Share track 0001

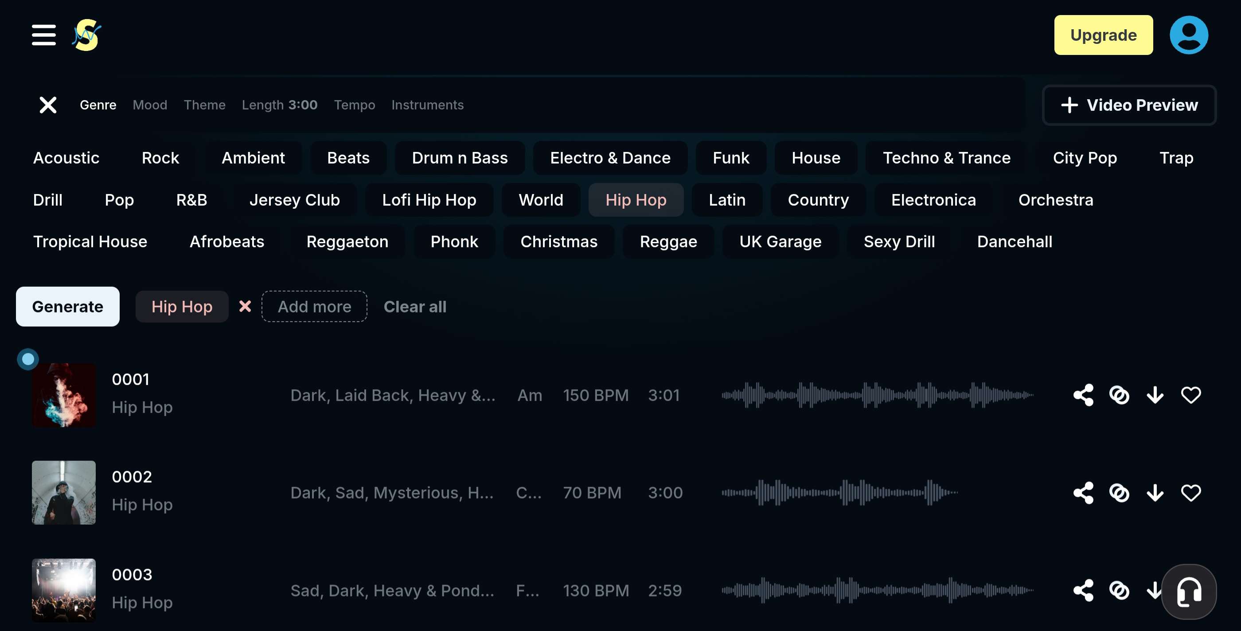tap(1084, 395)
